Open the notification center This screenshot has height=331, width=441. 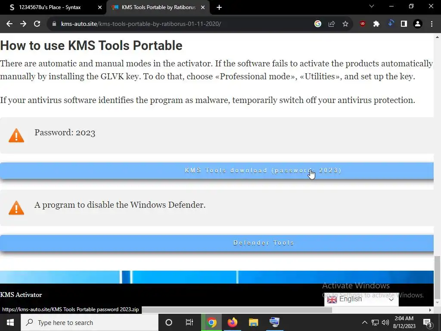pyautogui.click(x=428, y=322)
